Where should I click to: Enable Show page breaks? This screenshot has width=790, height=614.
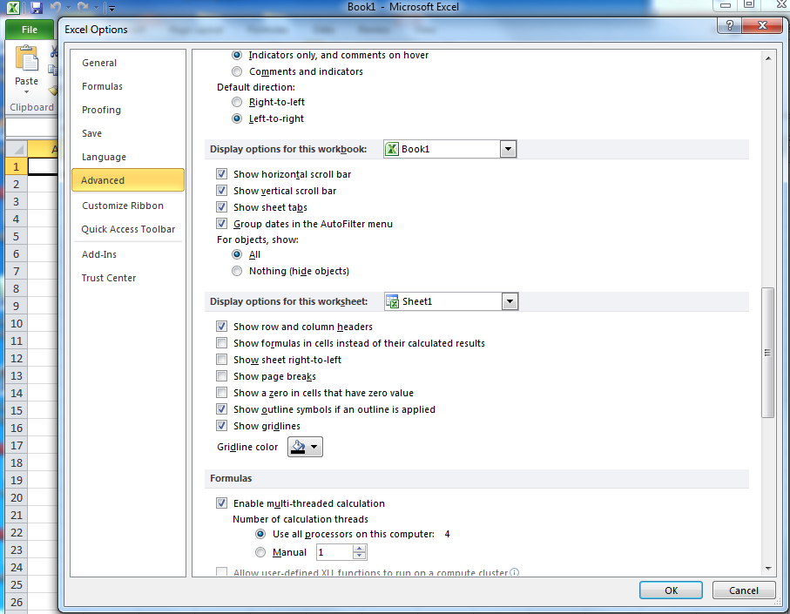pyautogui.click(x=222, y=376)
